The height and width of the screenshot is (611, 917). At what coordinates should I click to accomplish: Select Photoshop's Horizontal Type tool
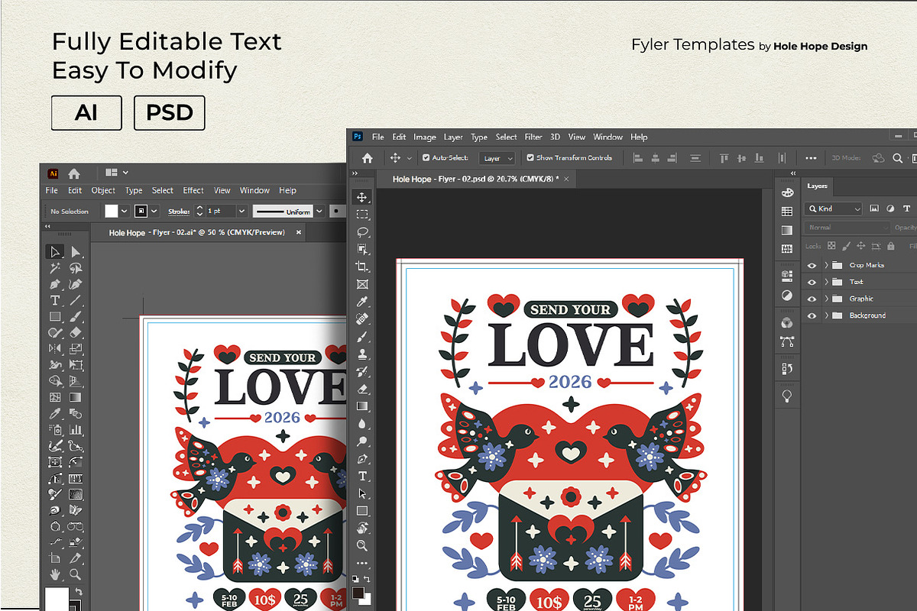362,476
